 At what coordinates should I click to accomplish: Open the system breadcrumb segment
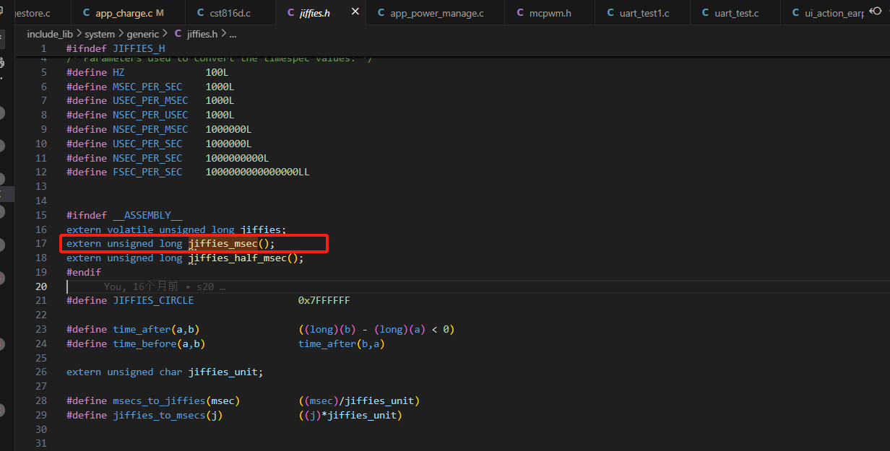pos(100,34)
